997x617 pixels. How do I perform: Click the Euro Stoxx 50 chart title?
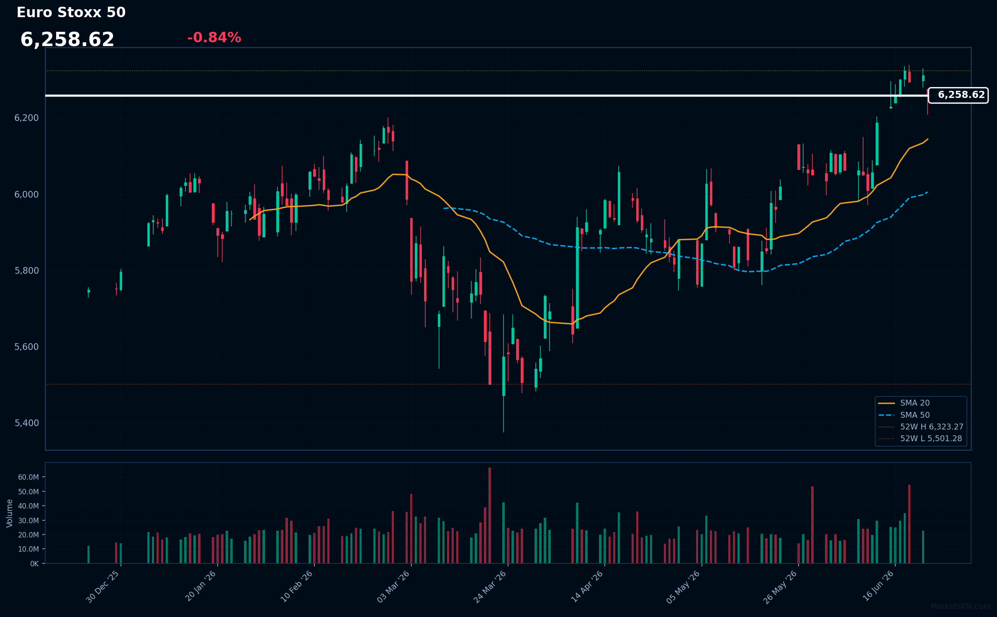pos(71,13)
